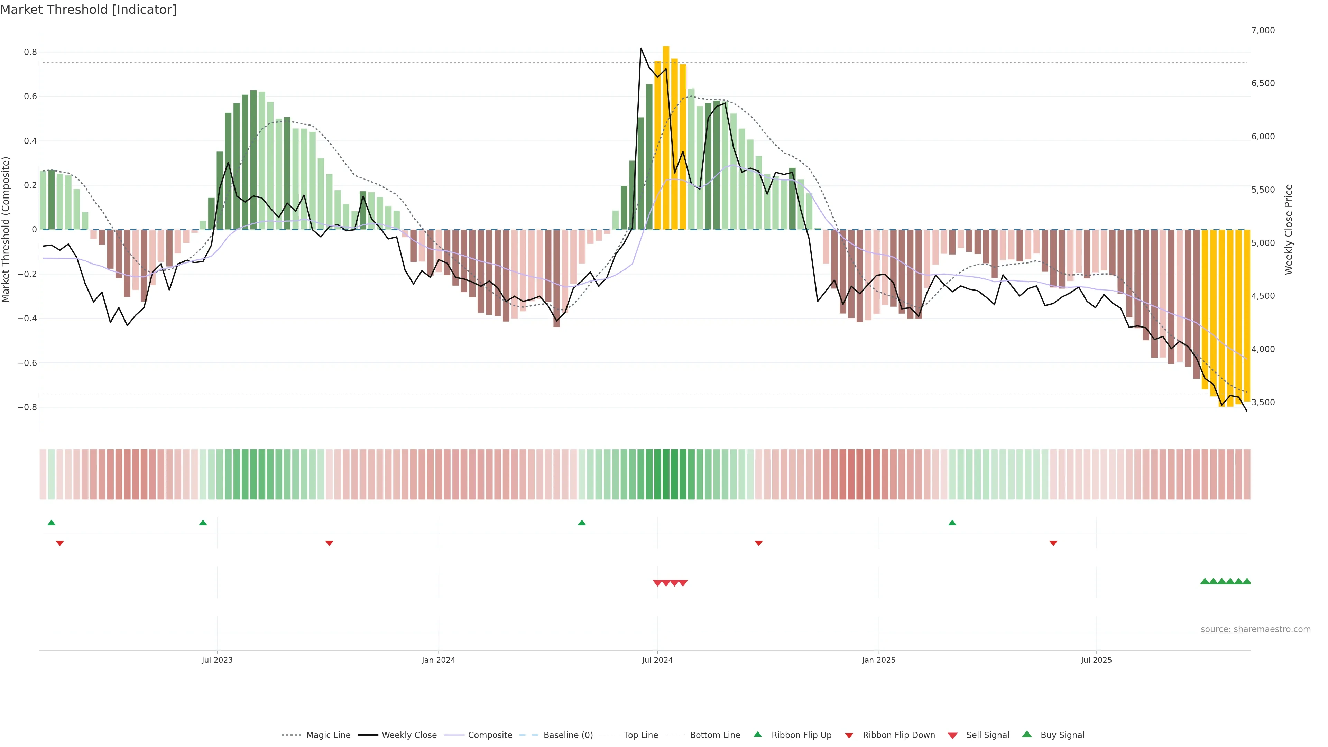Click the Top Line legend label
The image size is (1328, 747).
[641, 735]
